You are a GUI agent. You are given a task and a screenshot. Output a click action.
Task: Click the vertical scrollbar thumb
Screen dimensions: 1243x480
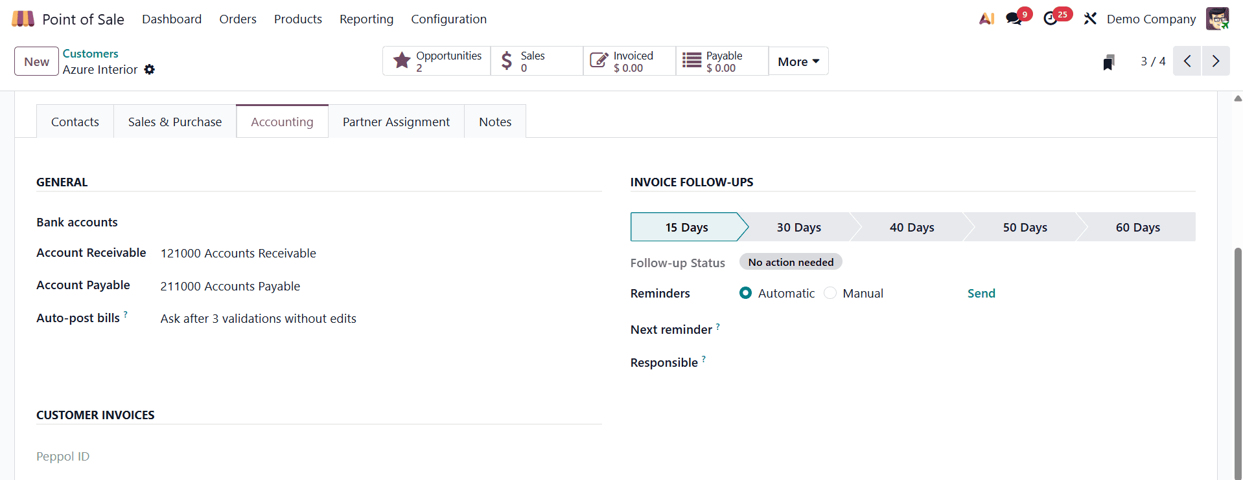coord(1238,362)
